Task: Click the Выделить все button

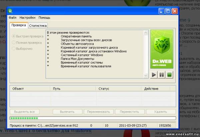Action: [x=24, y=112]
